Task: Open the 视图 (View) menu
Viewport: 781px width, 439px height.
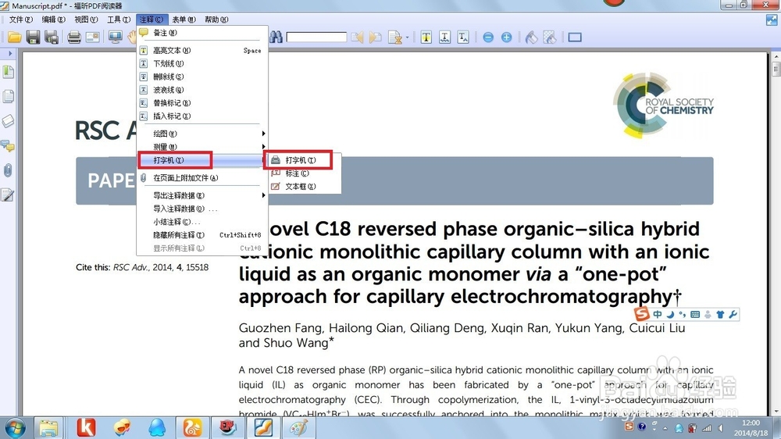Action: click(86, 20)
